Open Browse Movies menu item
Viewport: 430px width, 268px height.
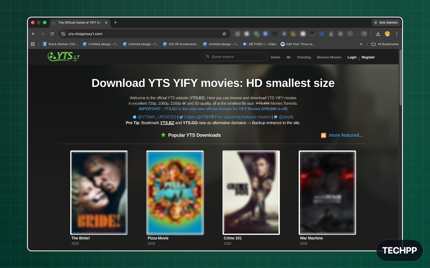[x=329, y=57]
